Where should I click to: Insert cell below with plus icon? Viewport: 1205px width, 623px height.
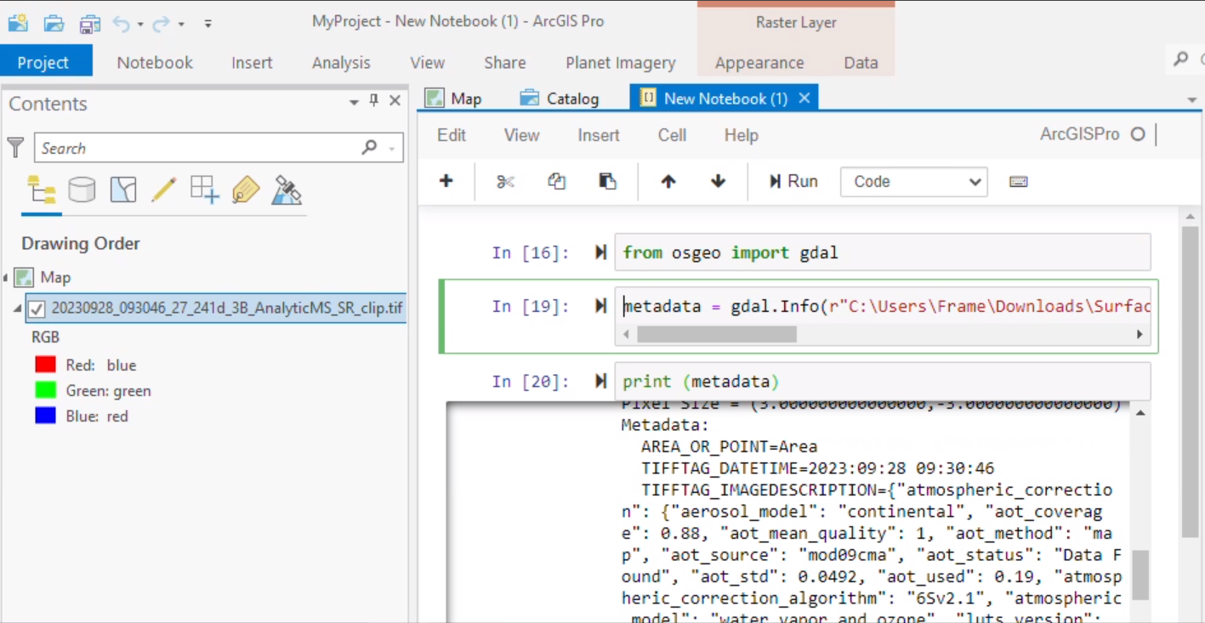click(446, 181)
